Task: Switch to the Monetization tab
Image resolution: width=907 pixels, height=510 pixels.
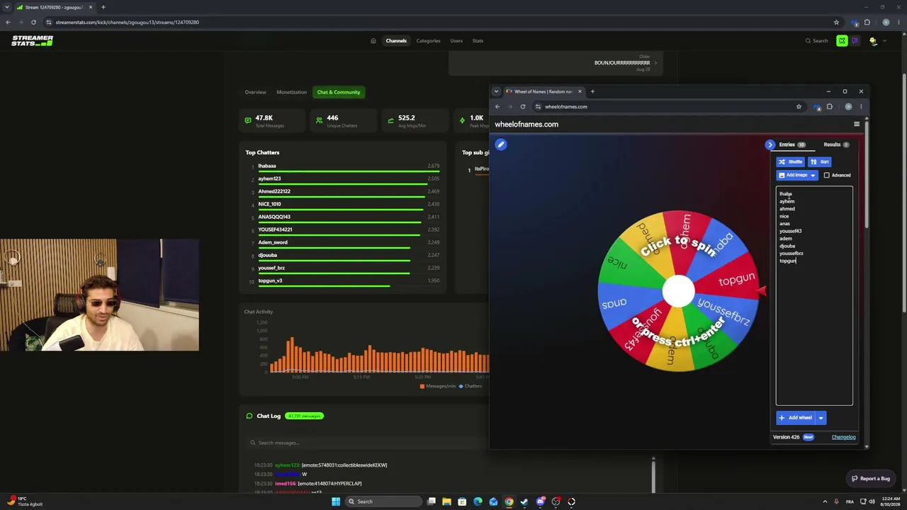Action: click(291, 92)
